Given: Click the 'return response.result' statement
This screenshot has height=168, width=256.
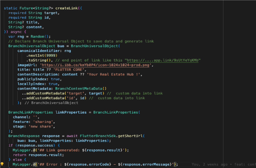Looking at the screenshot, I should [38, 155].
